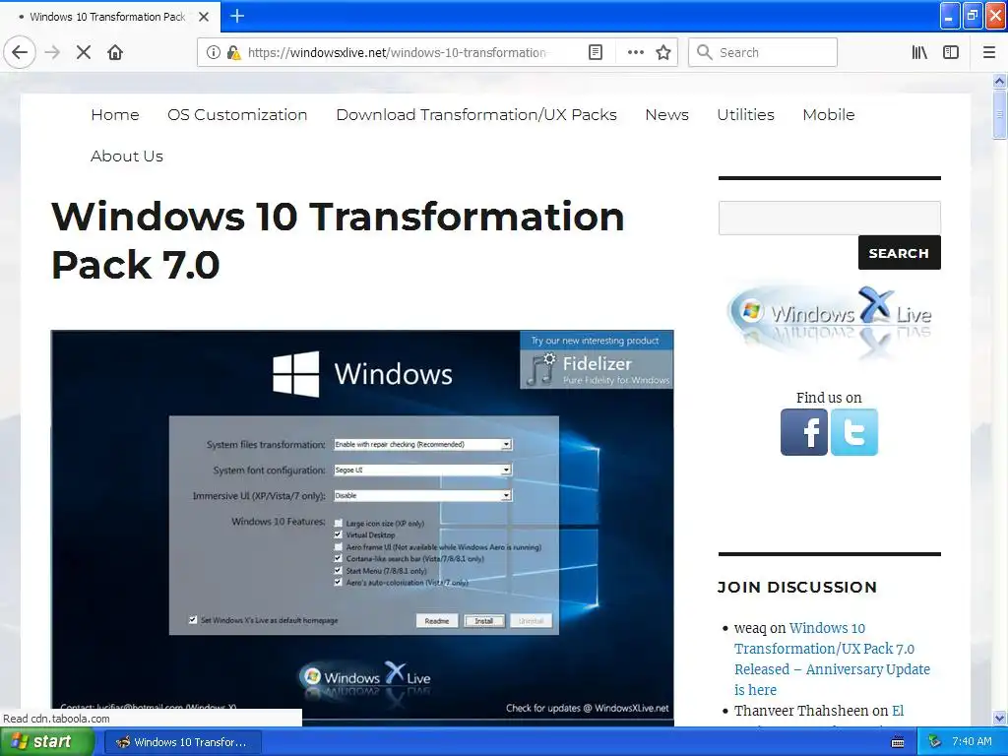Open the News menu item

pos(666,114)
